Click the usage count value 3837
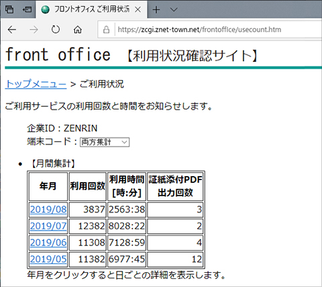The width and height of the screenshot is (322, 287). [94, 210]
